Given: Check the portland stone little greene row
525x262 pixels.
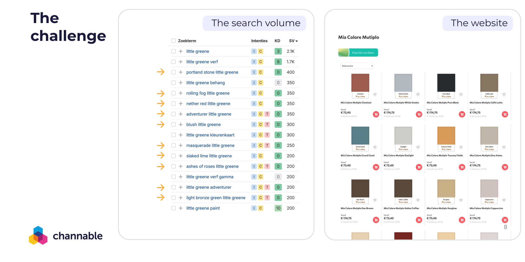Looking at the screenshot, I should point(174,72).
